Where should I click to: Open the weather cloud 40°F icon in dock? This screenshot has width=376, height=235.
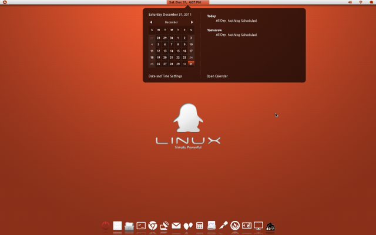(x=270, y=226)
